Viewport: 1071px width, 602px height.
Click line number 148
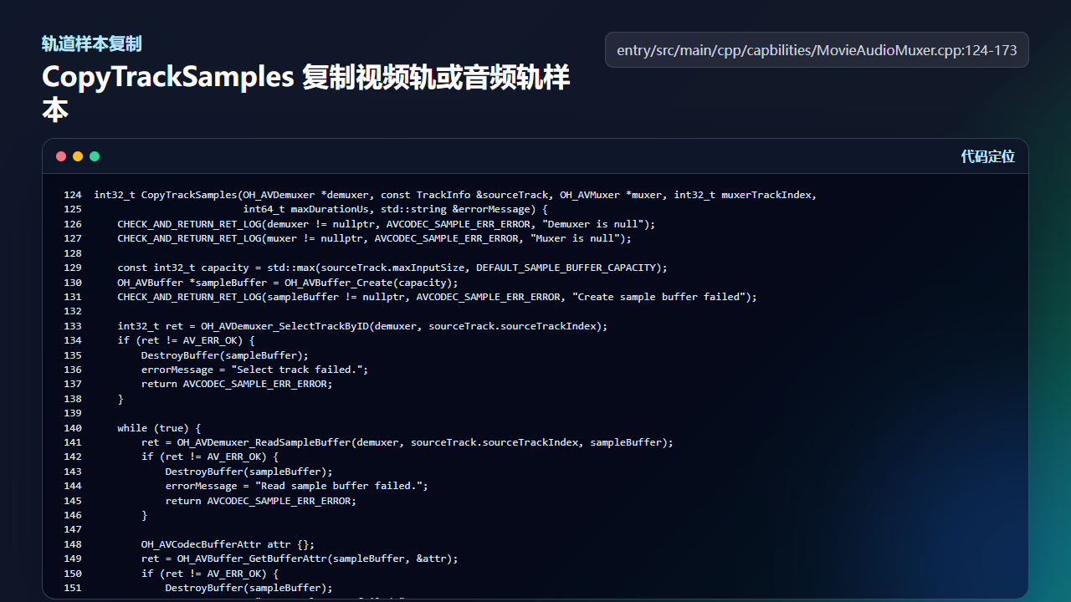(x=73, y=544)
